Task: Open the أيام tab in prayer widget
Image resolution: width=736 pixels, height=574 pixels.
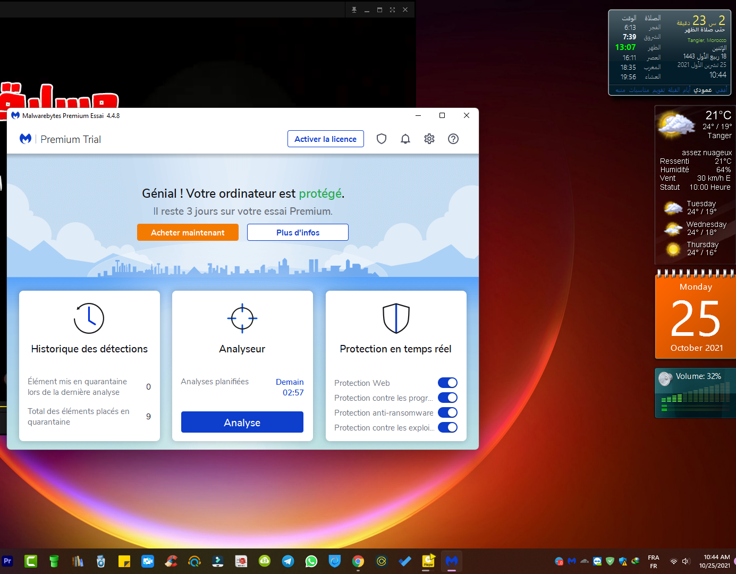Action: click(x=687, y=90)
